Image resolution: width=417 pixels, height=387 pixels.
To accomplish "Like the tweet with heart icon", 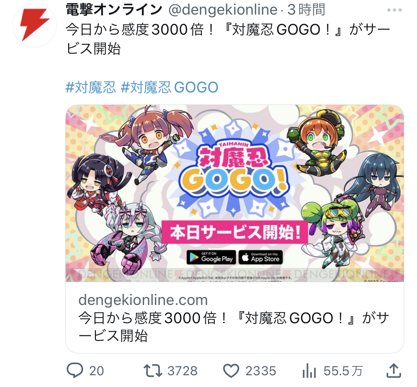I will coord(231,371).
